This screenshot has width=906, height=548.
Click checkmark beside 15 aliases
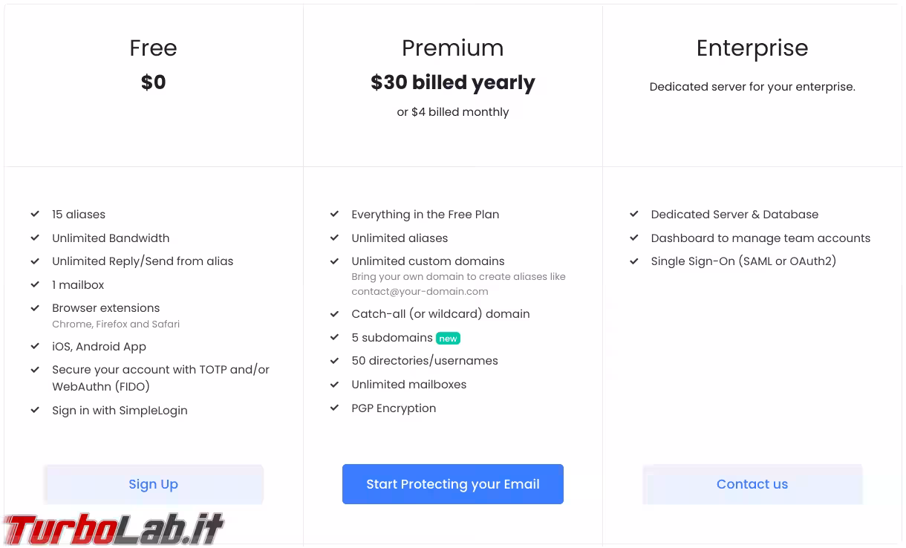(35, 214)
